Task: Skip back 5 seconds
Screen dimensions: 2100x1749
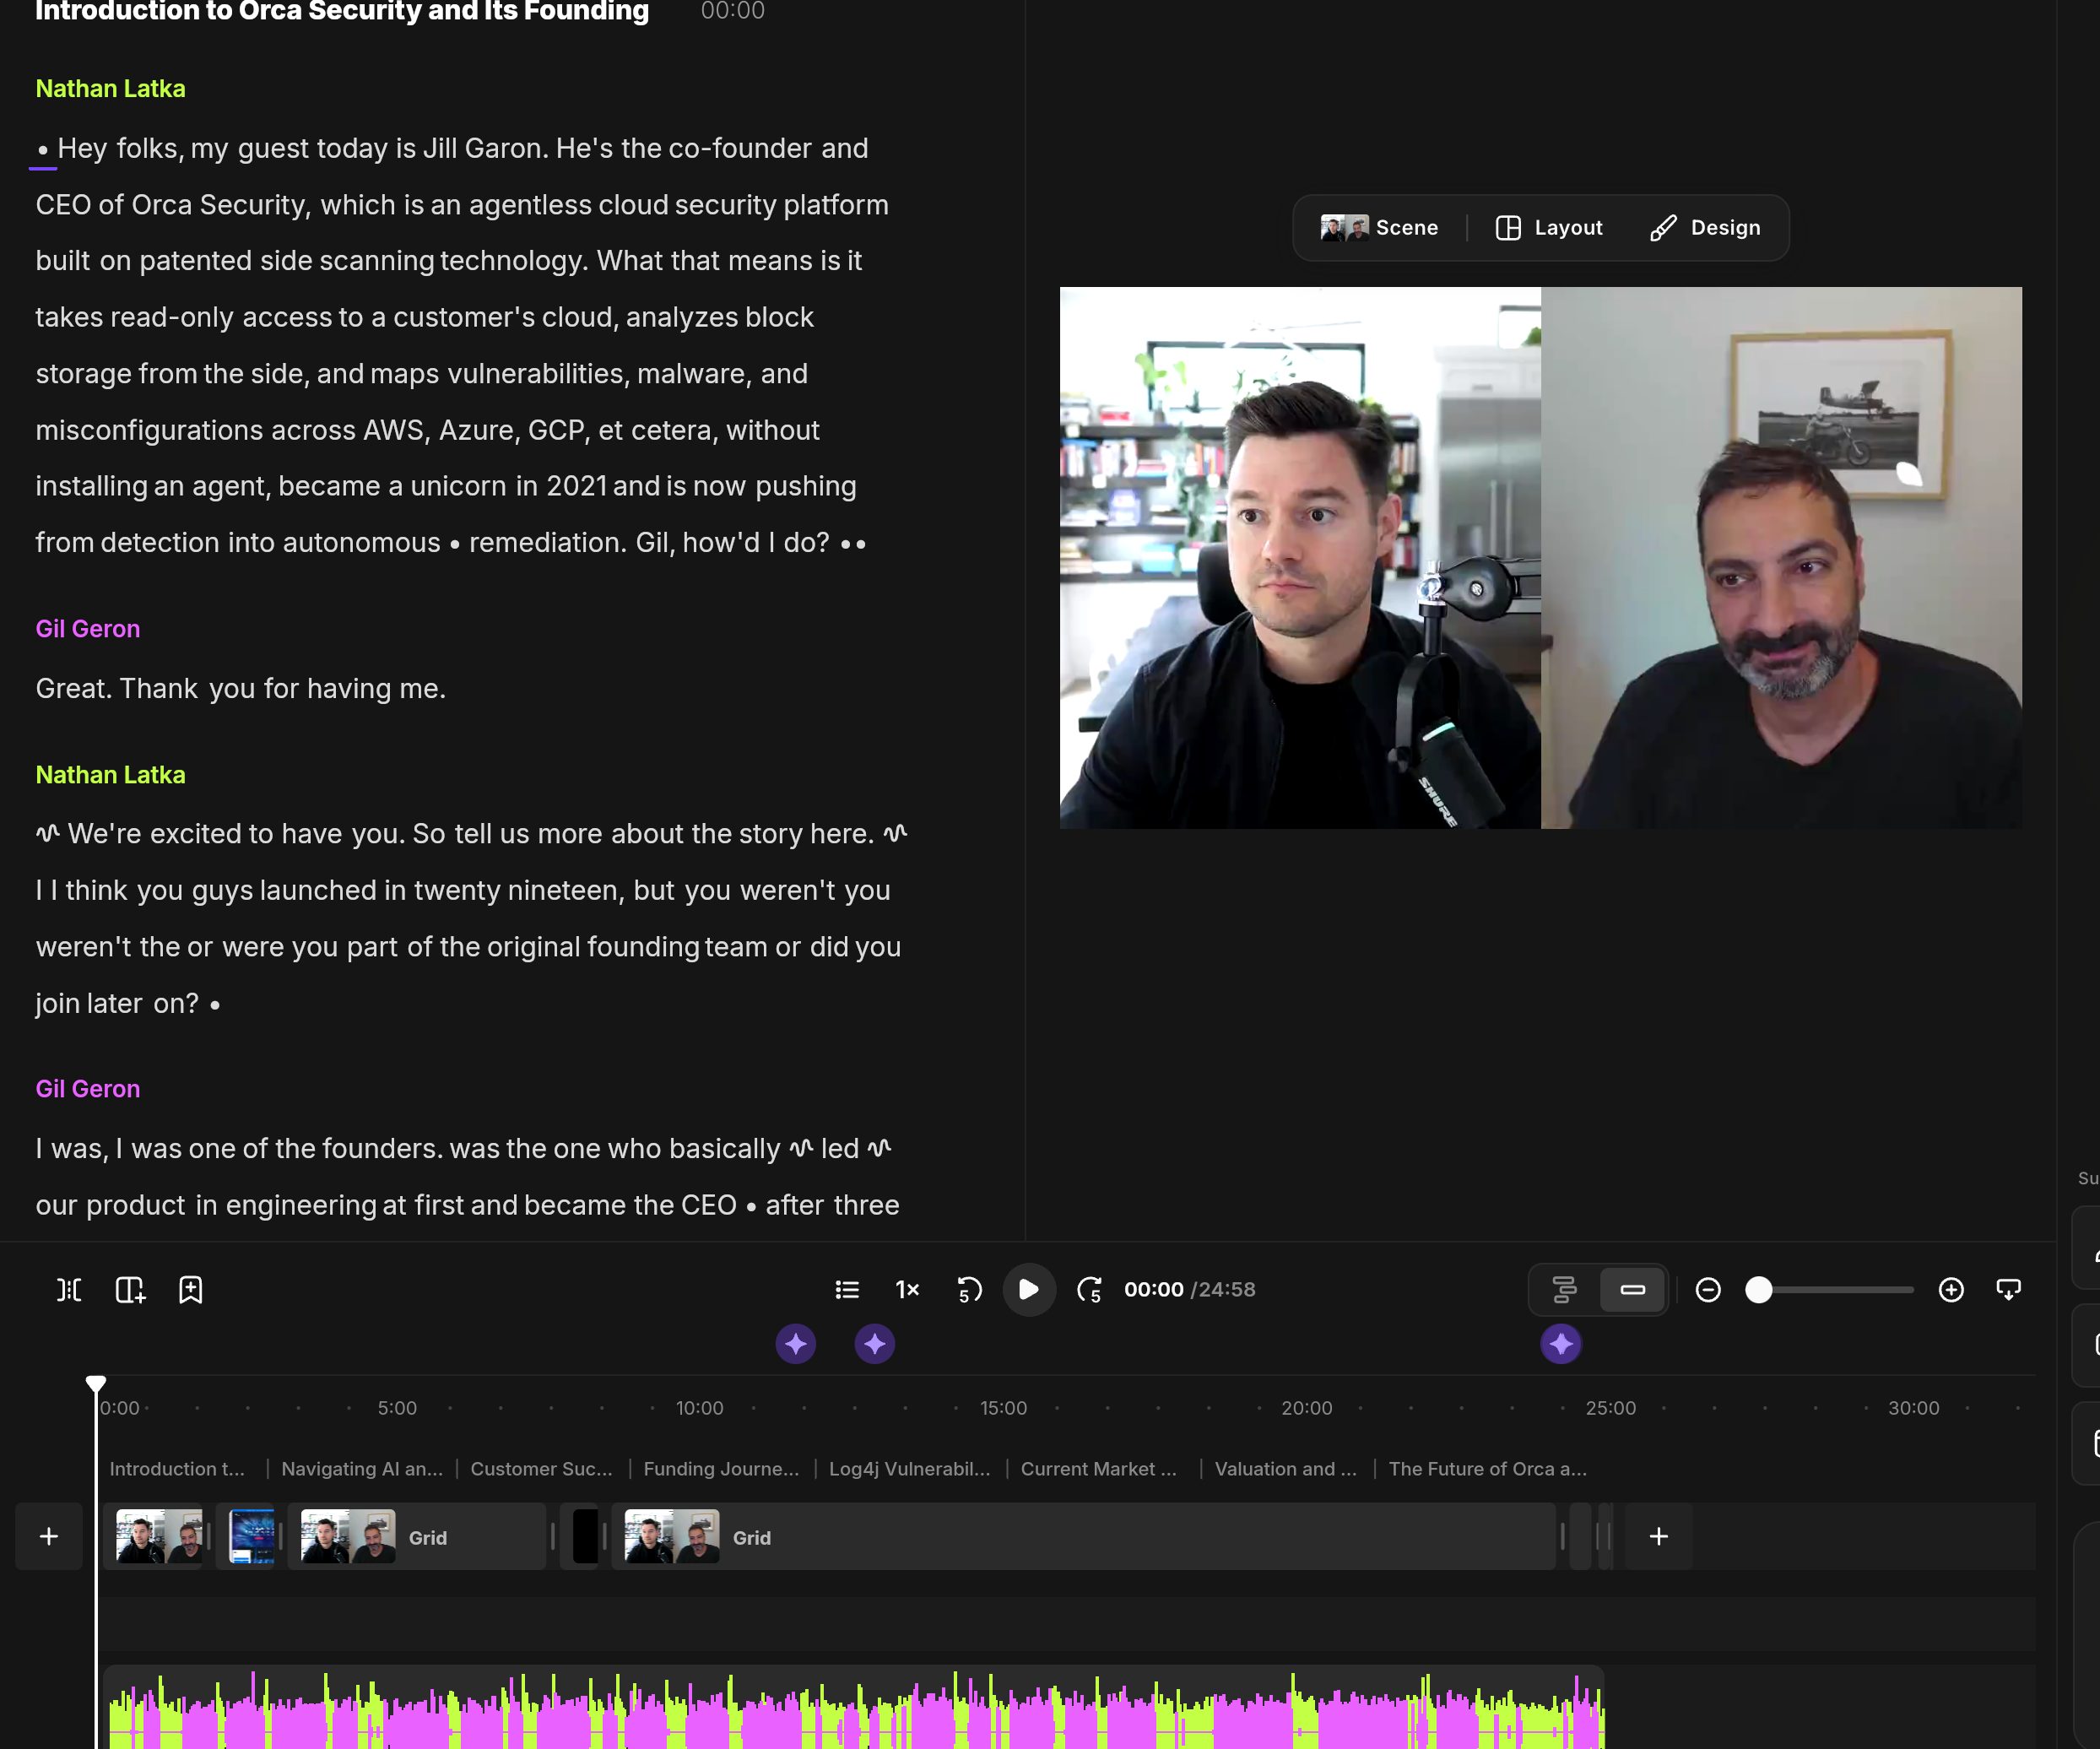Action: (969, 1290)
